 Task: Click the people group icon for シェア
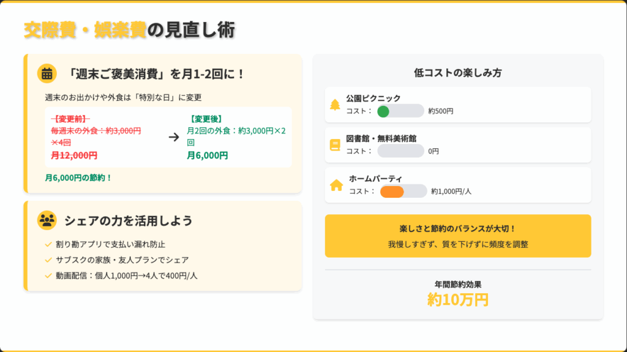(x=47, y=220)
